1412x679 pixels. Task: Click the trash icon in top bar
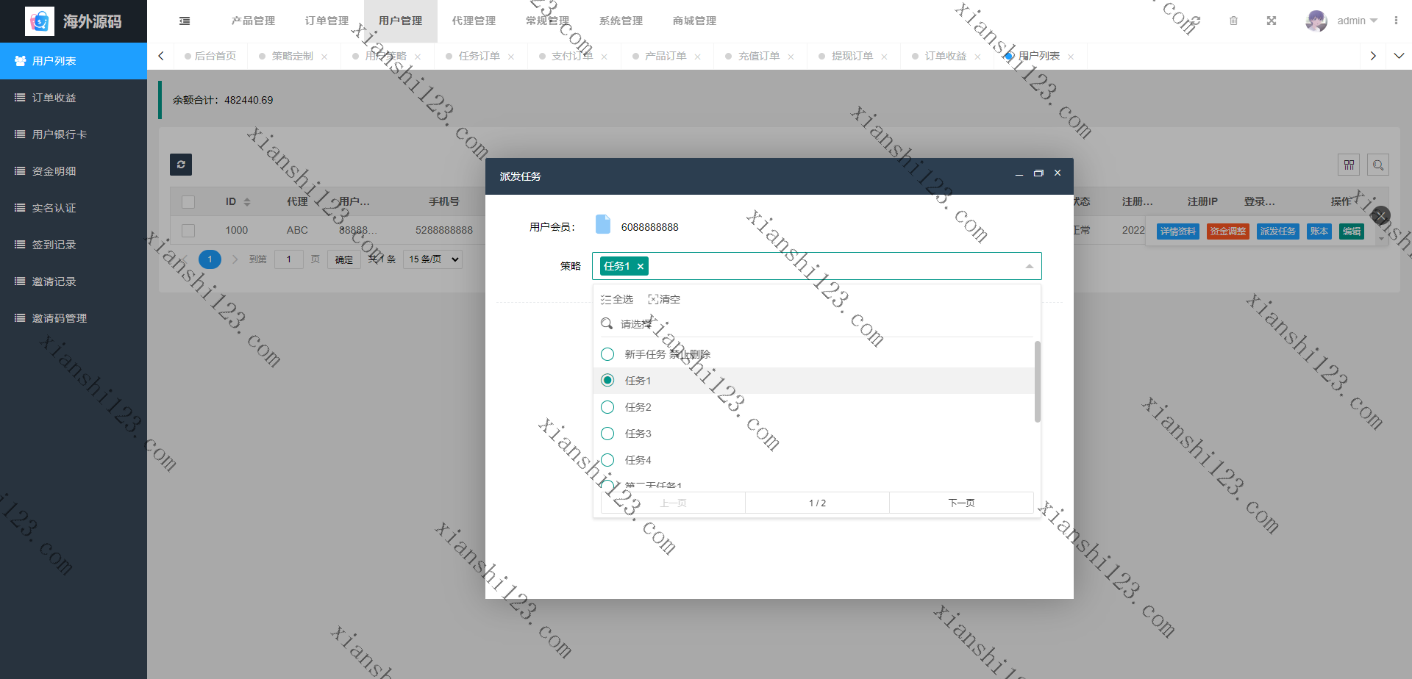coord(1233,21)
